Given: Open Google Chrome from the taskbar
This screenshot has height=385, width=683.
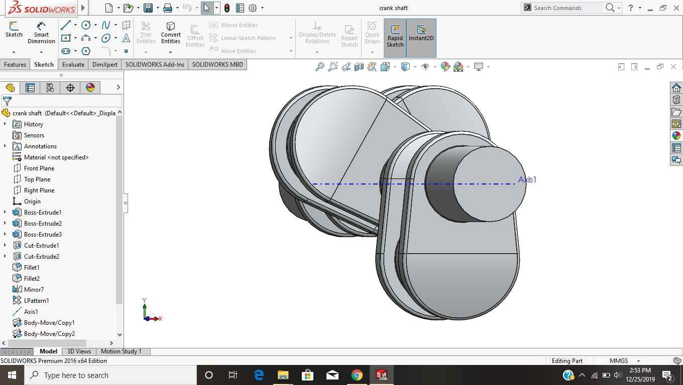Looking at the screenshot, I should point(357,375).
